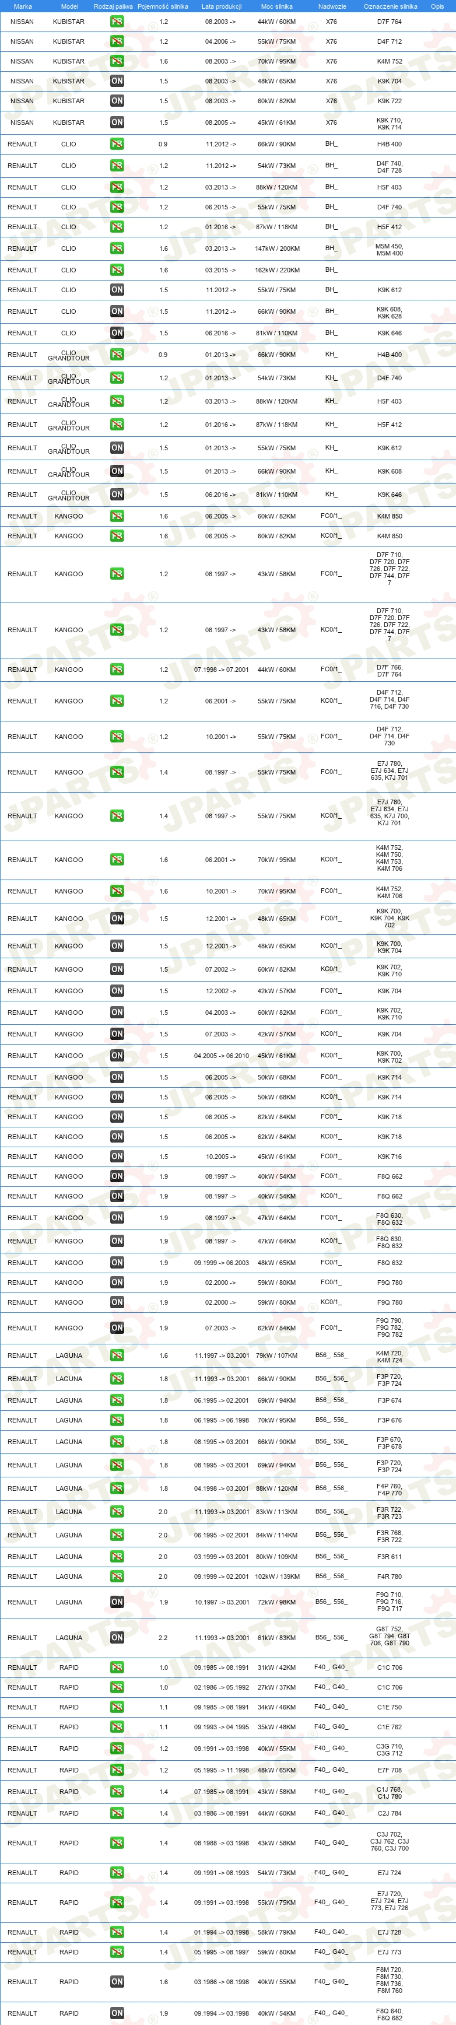
Task: Click the diesel ON icon in the Kangoo K9K 716 row
Action: [117, 1157]
